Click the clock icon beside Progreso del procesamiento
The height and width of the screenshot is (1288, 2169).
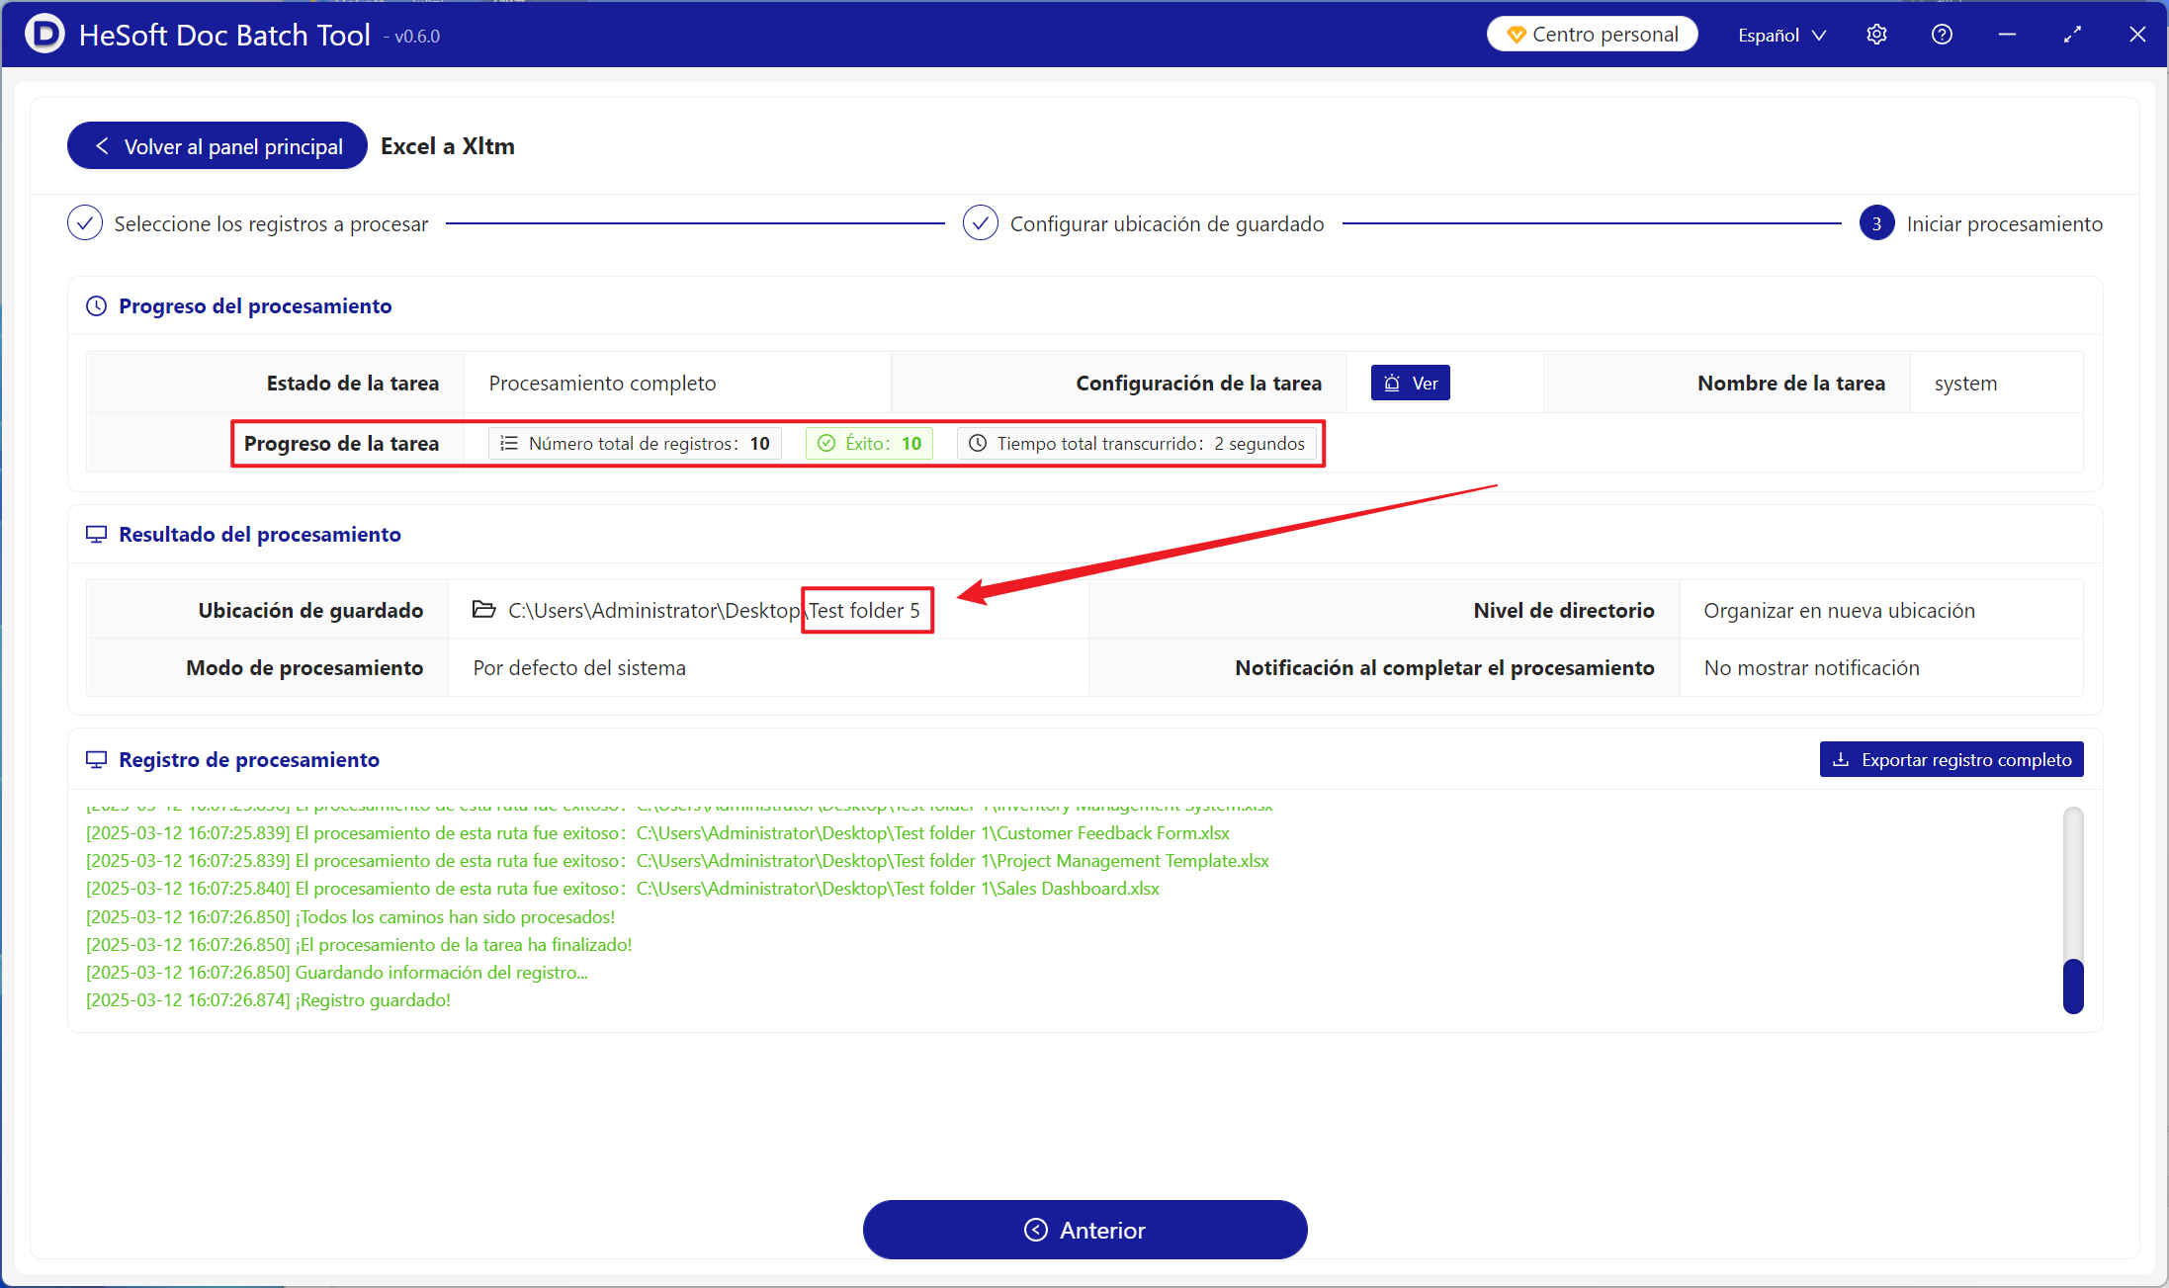pos(96,306)
